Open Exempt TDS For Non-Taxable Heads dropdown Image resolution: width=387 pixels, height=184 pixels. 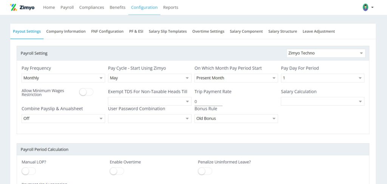pos(150,101)
